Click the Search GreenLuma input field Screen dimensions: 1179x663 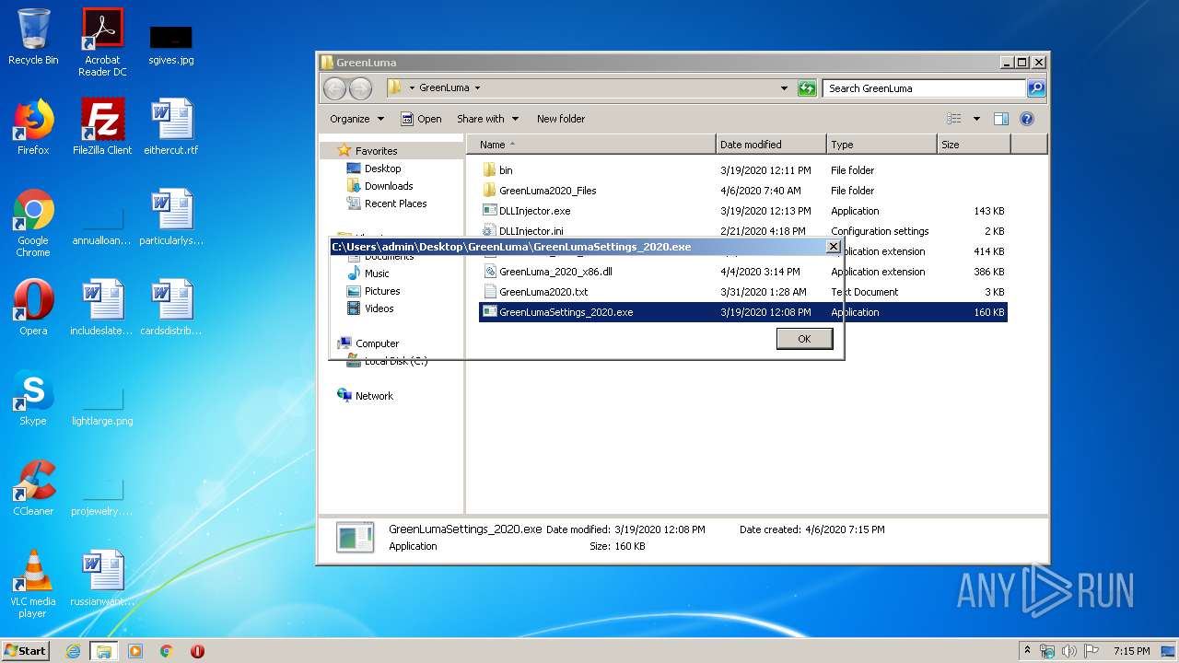pyautogui.click(x=924, y=88)
